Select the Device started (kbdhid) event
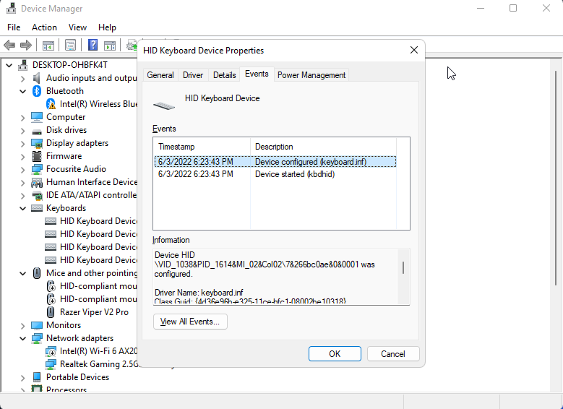Viewport: 563px width, 409px height. (x=275, y=174)
